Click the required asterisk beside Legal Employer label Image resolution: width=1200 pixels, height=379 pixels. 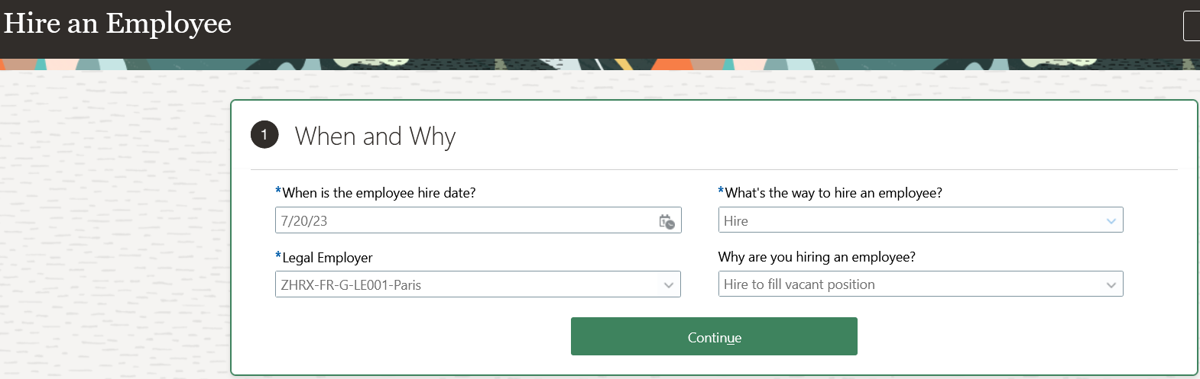coord(278,255)
